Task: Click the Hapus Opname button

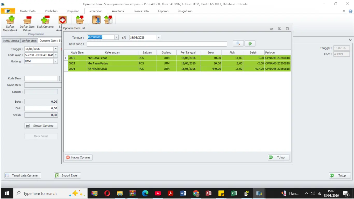Action: [79, 157]
